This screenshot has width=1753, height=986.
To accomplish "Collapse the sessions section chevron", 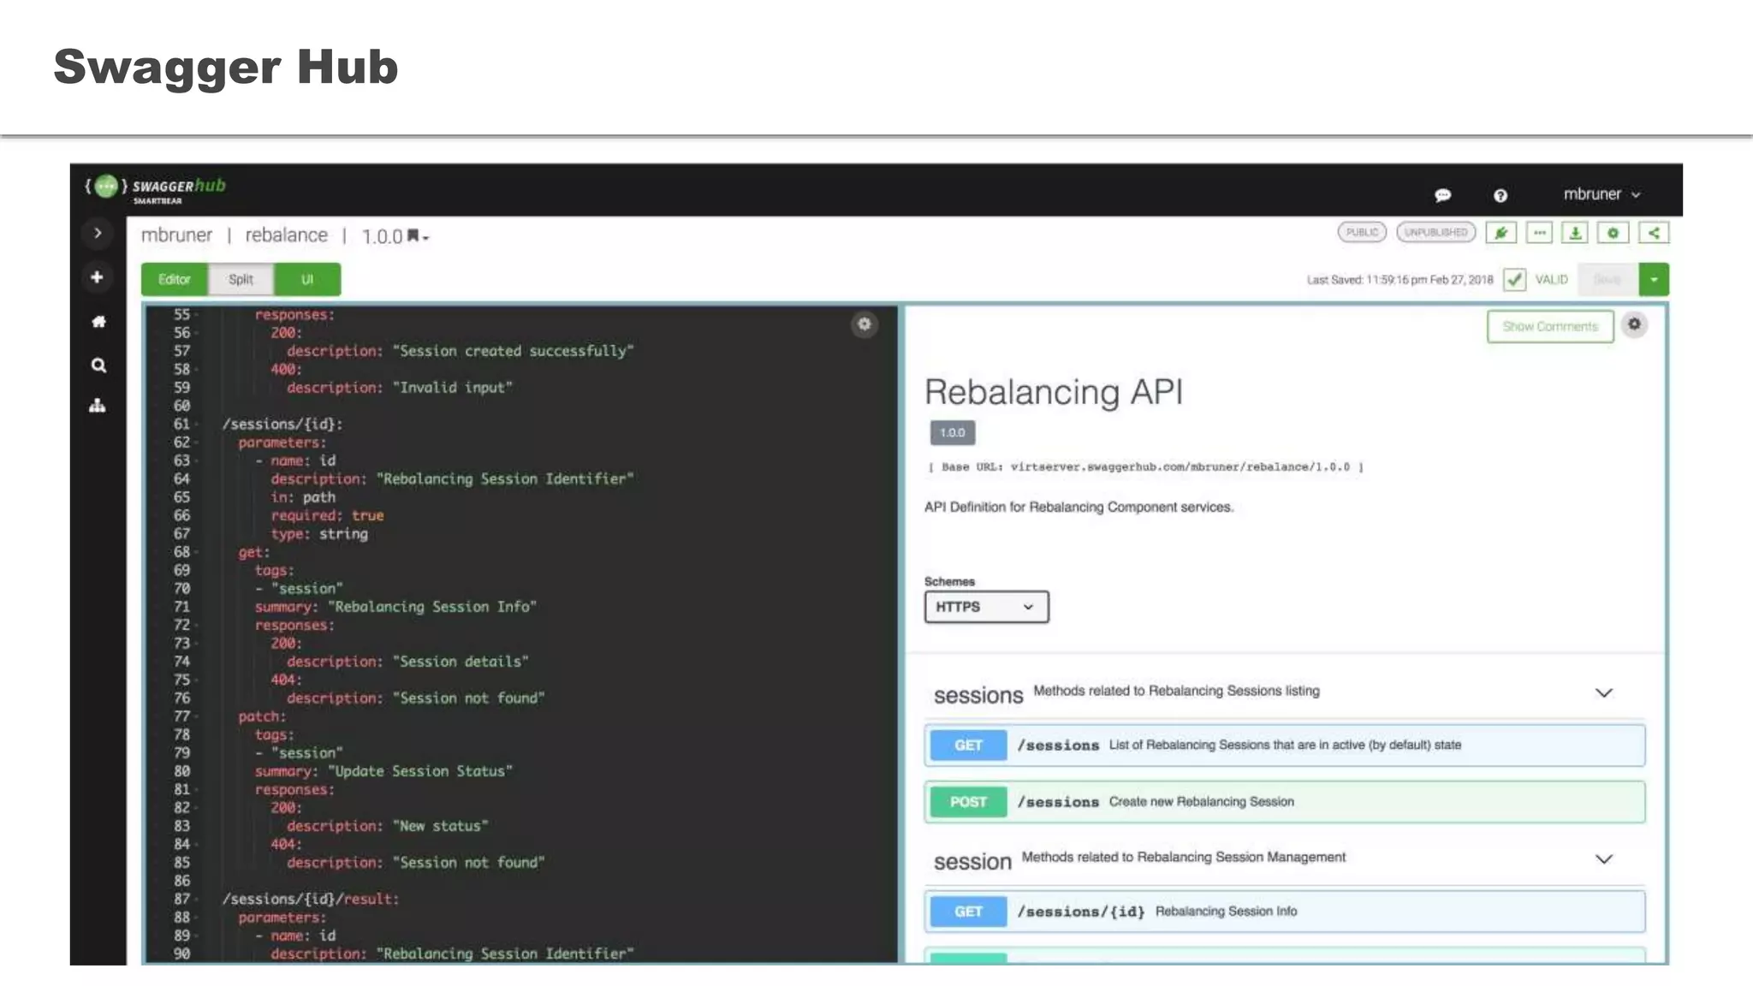I will [x=1603, y=692].
